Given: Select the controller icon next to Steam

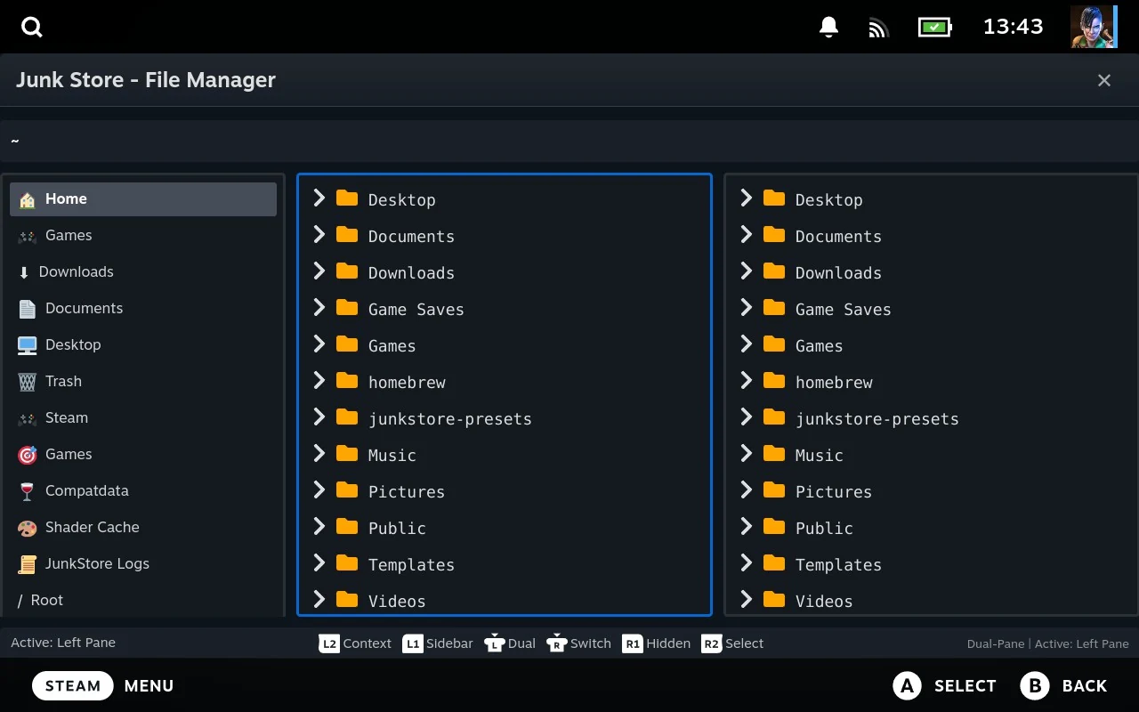Looking at the screenshot, I should pyautogui.click(x=28, y=418).
